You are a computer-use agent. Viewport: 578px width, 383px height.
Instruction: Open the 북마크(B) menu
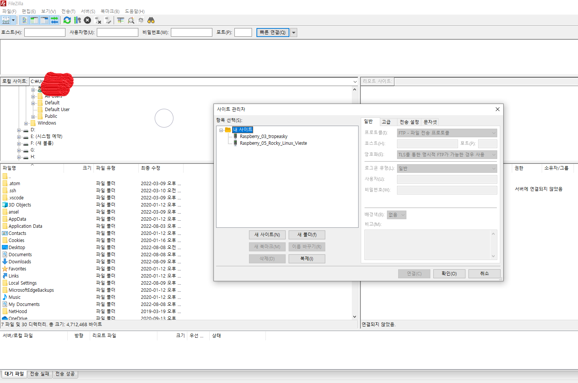[x=110, y=11]
